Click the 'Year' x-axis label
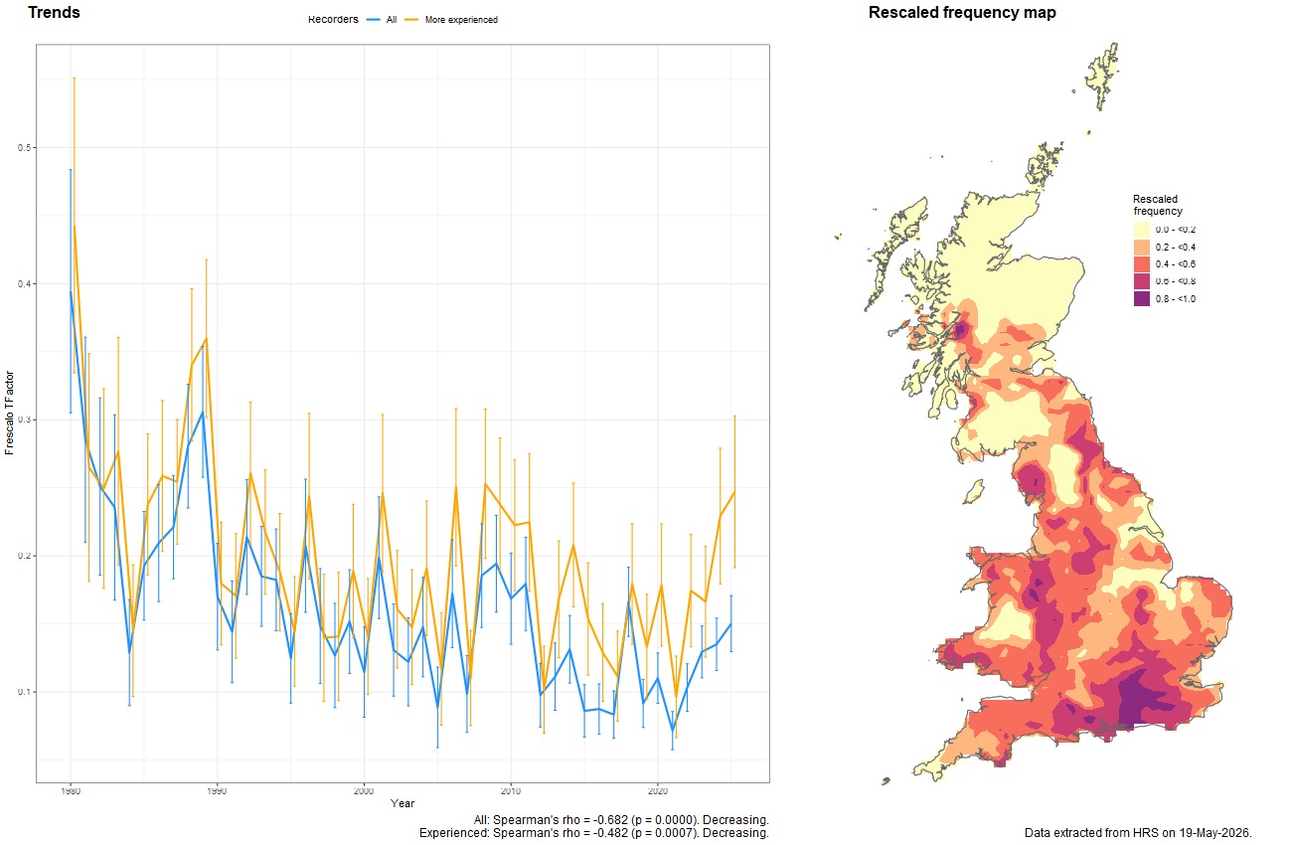 403,803
